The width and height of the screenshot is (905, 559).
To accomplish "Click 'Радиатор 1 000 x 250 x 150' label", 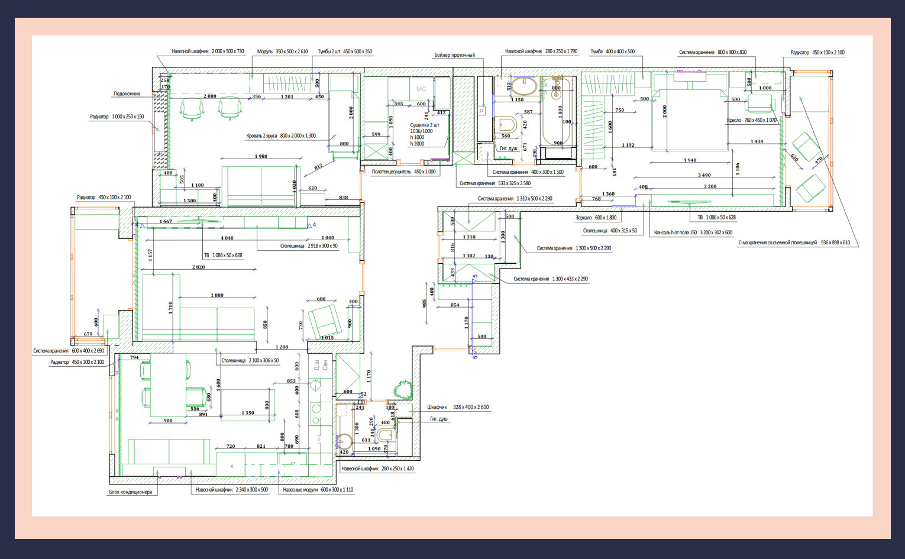I will pyautogui.click(x=117, y=117).
